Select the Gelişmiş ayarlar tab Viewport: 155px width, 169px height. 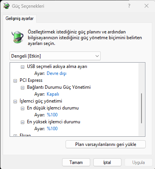tap(20, 18)
